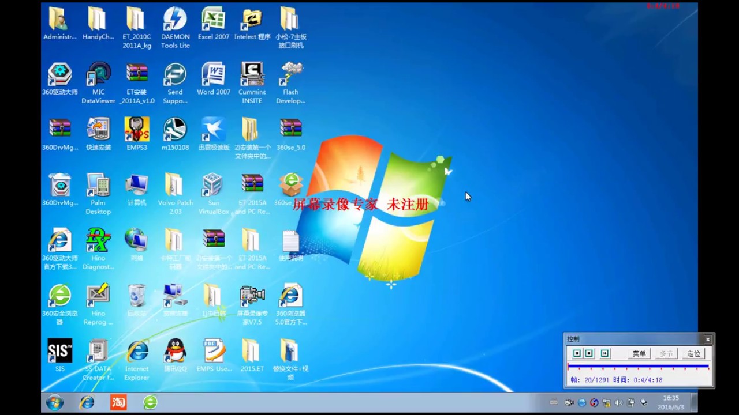Select the 360se_5.0 archive icon
Image resolution: width=739 pixels, height=415 pixels.
tap(290, 134)
